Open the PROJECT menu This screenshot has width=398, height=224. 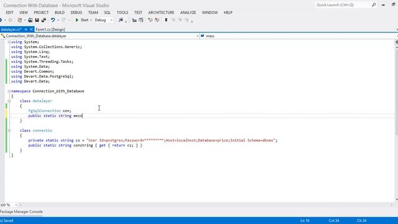(x=41, y=12)
